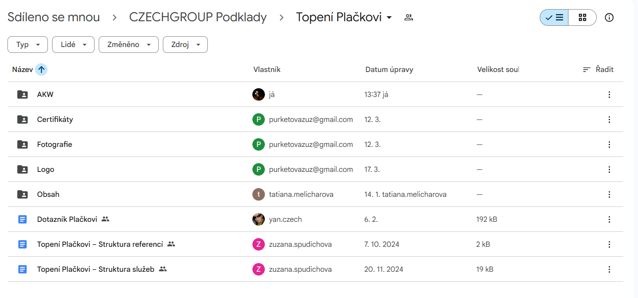This screenshot has width=638, height=298.
Task: Expand the Typ filter dropdown
Action: pyautogui.click(x=27, y=45)
